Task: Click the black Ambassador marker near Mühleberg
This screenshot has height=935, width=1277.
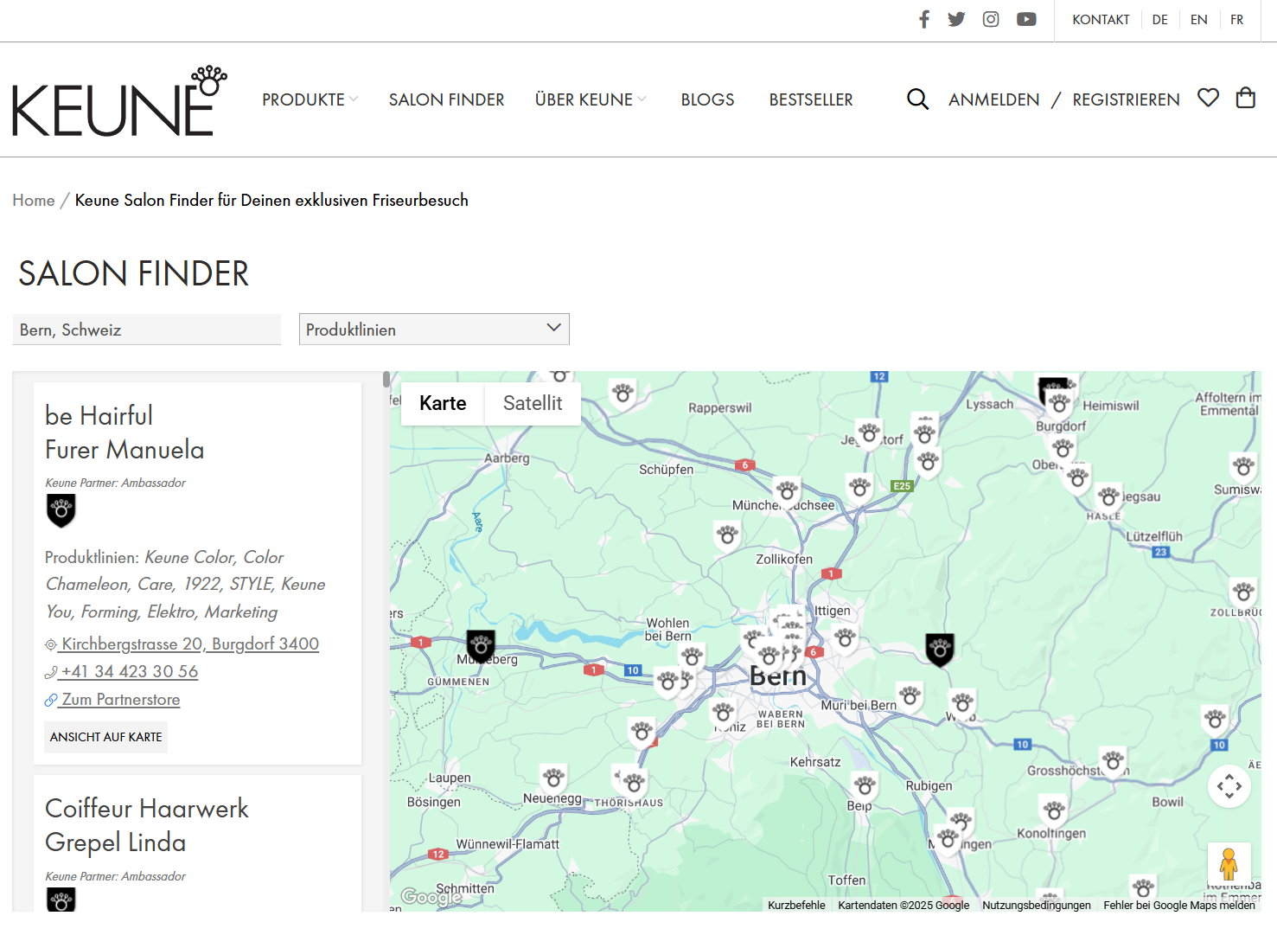Action: coord(481,645)
